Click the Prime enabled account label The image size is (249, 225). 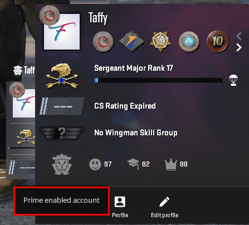(x=61, y=200)
